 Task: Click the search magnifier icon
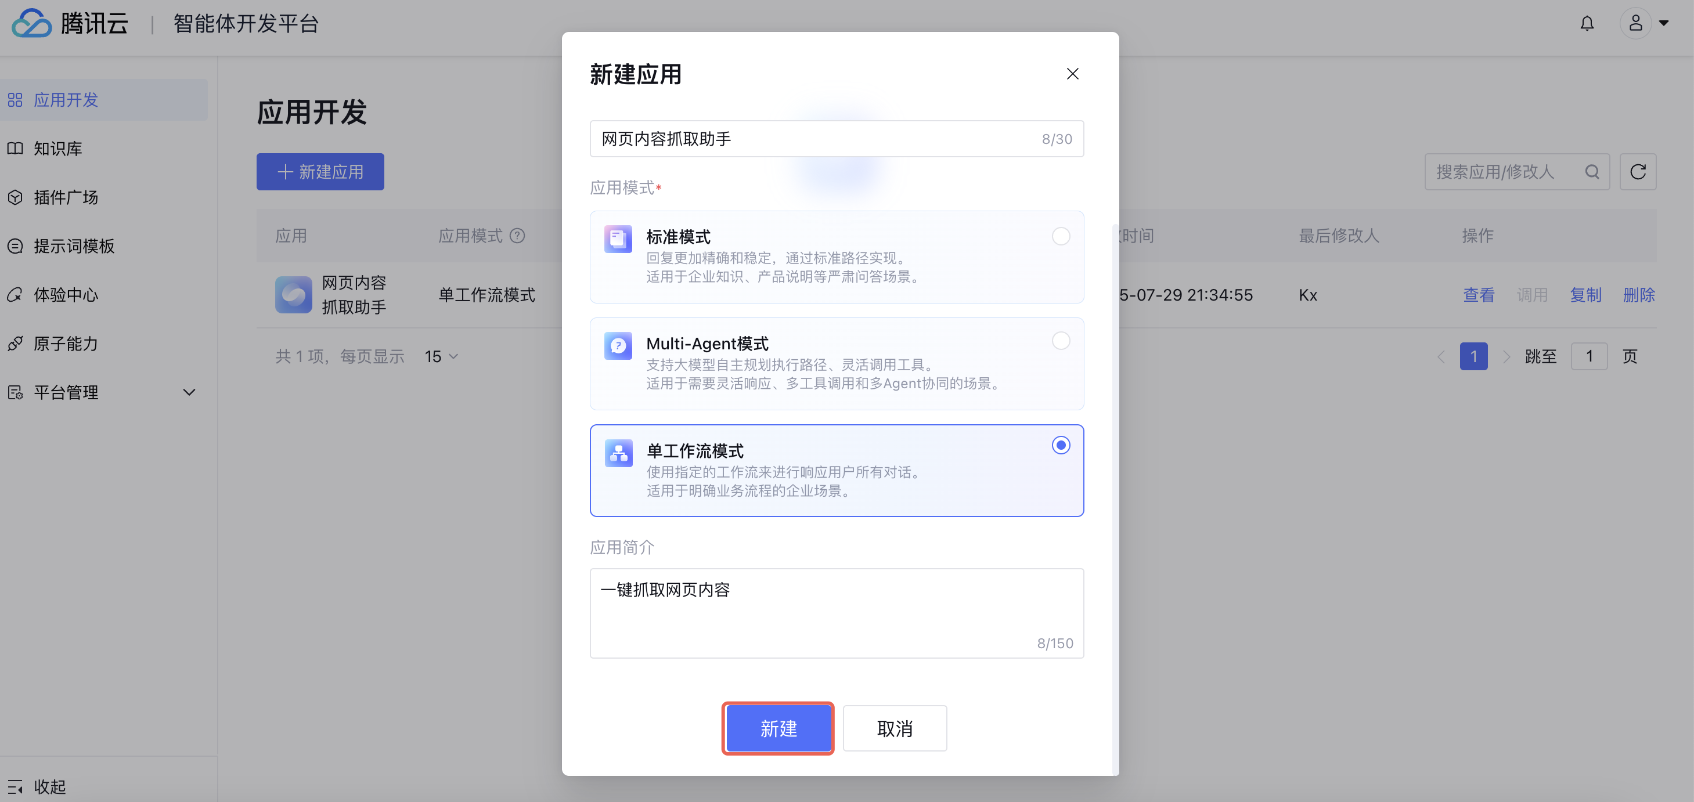point(1591,172)
